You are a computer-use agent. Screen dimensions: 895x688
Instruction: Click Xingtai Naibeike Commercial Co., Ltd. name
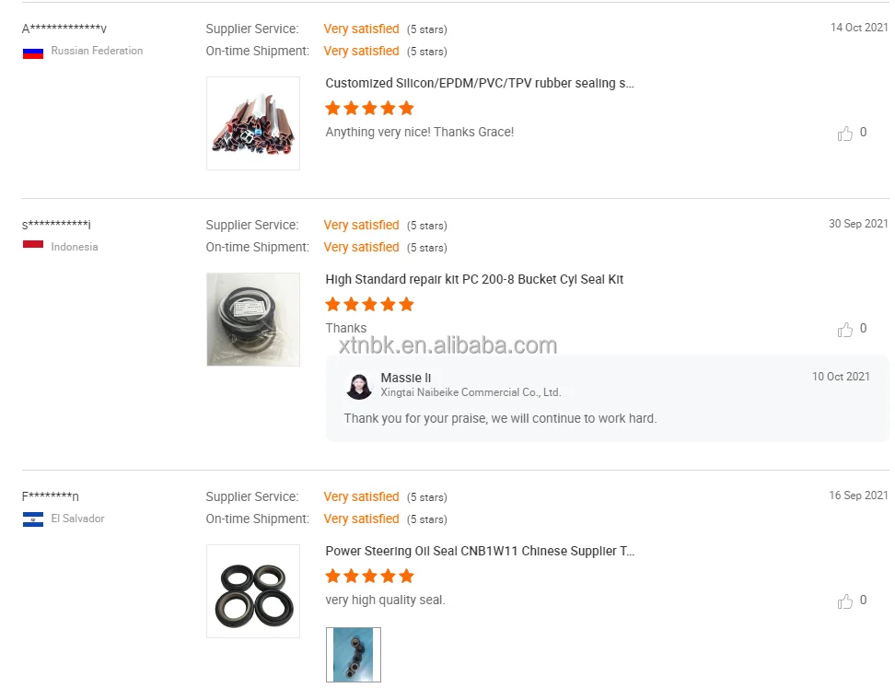tap(471, 392)
